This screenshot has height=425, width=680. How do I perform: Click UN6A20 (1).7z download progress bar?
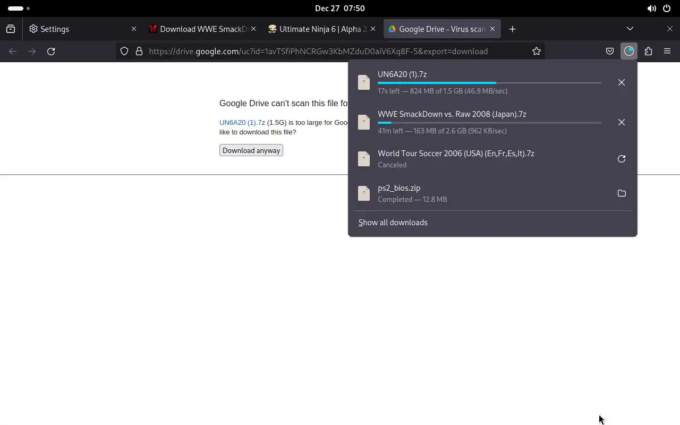coord(489,83)
